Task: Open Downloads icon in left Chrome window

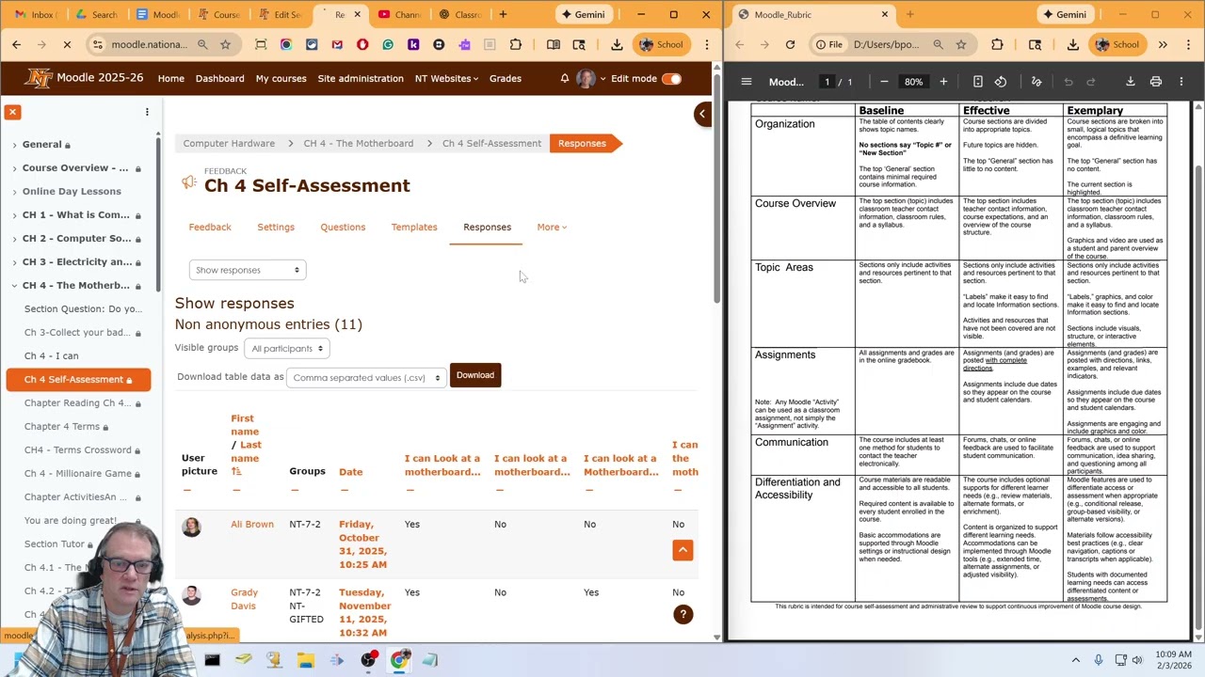Action: point(617,44)
